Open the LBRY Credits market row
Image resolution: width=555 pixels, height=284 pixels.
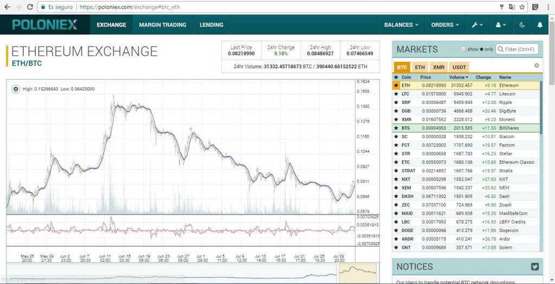467,222
